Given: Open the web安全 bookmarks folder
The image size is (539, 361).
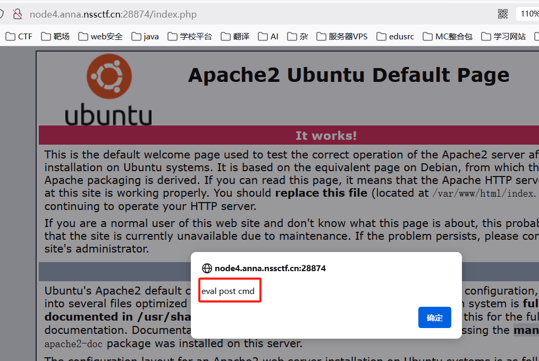Looking at the screenshot, I should [x=100, y=37].
